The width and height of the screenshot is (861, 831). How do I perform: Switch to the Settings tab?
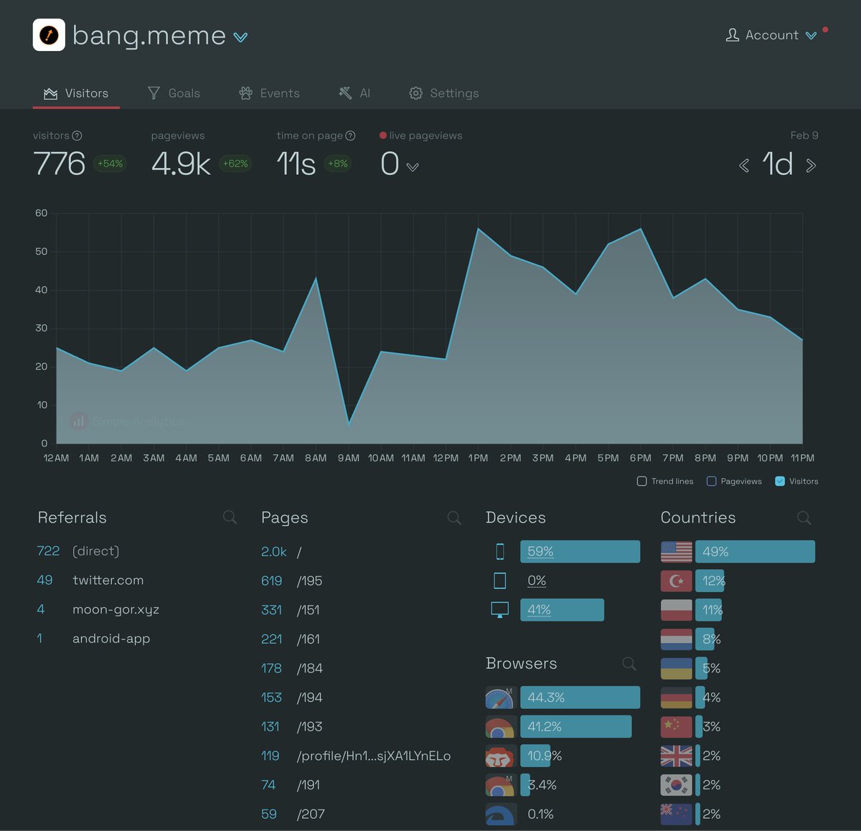[443, 93]
